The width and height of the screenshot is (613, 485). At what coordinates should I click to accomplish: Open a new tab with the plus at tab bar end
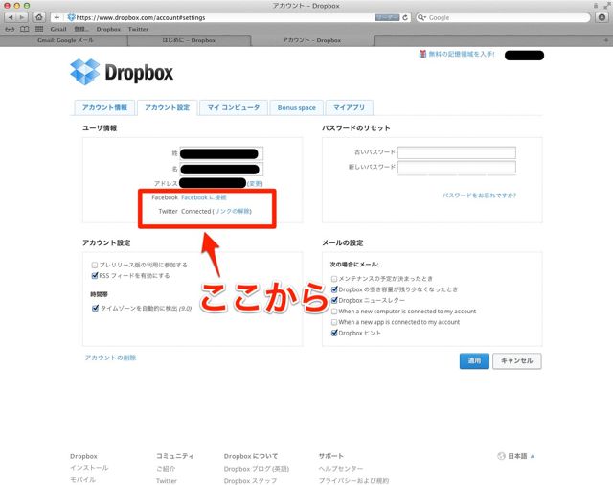click(x=606, y=40)
